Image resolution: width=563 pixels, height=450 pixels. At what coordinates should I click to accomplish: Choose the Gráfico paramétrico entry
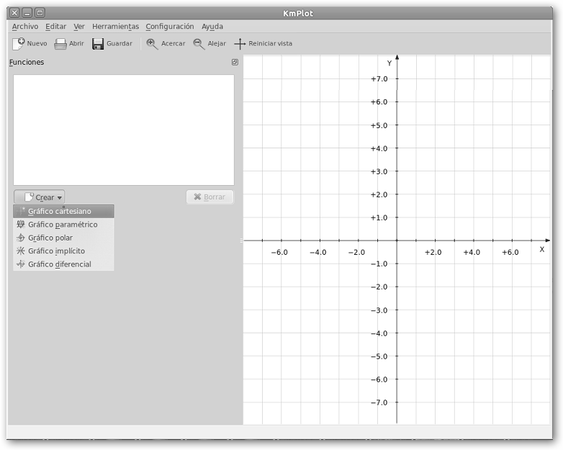[x=63, y=225]
